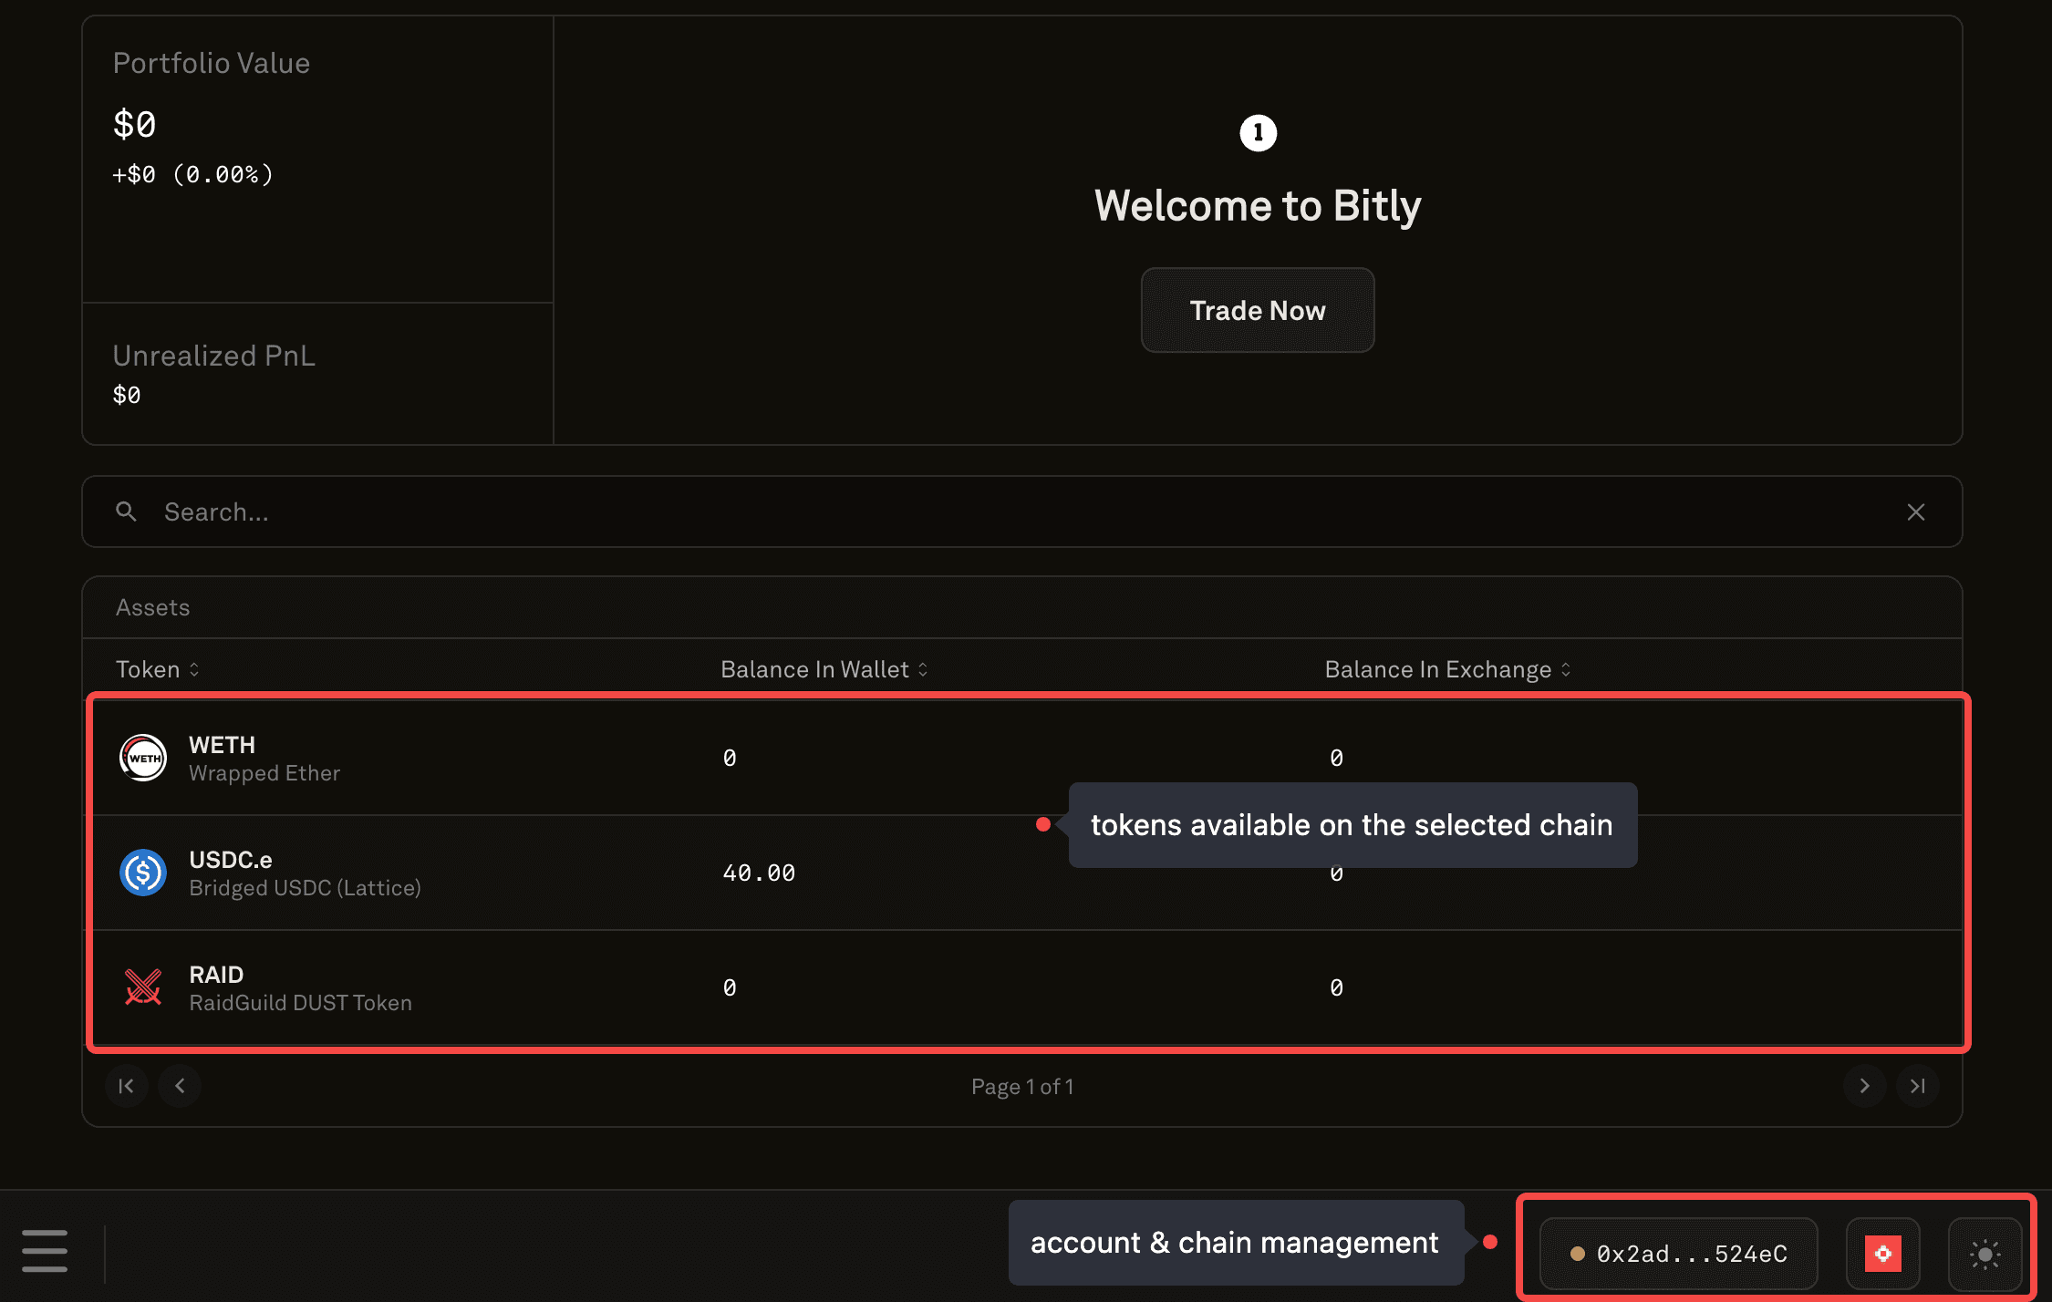The height and width of the screenshot is (1302, 2052).
Task: Click the search magnifier icon
Action: click(x=126, y=511)
